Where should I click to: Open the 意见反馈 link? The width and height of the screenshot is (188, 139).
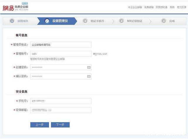[181, 7]
